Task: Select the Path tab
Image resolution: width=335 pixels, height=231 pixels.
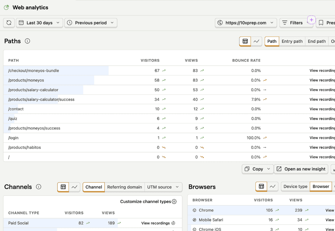Action: (x=272, y=41)
